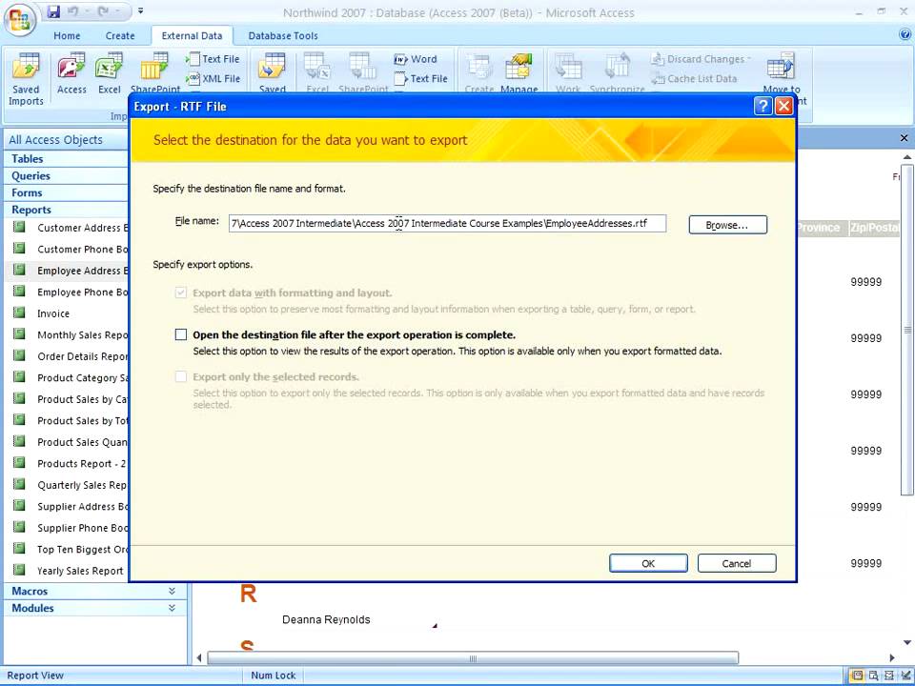Collapse the Reports group
Image resolution: width=915 pixels, height=686 pixels.
[x=67, y=210]
